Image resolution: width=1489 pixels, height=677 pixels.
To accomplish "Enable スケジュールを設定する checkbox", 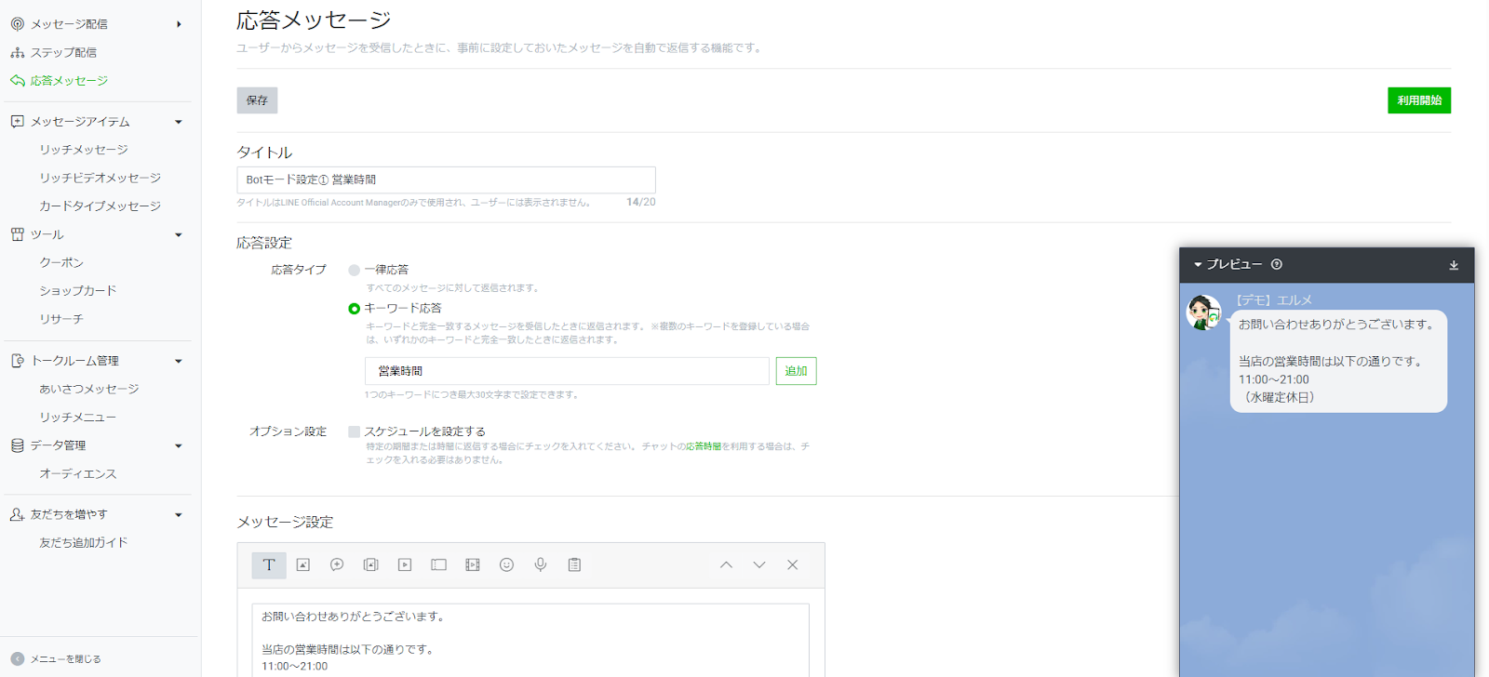I will tap(354, 431).
